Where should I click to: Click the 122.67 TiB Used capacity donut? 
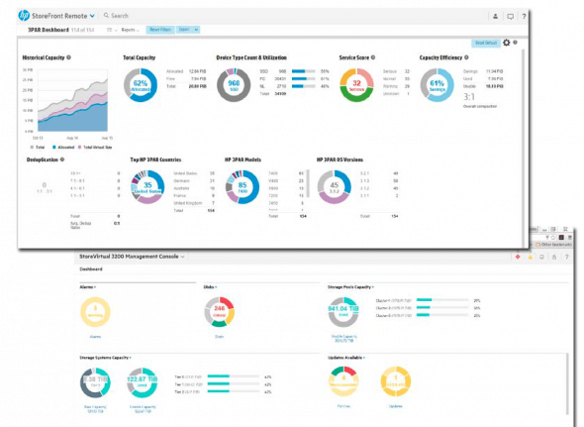coord(142,382)
